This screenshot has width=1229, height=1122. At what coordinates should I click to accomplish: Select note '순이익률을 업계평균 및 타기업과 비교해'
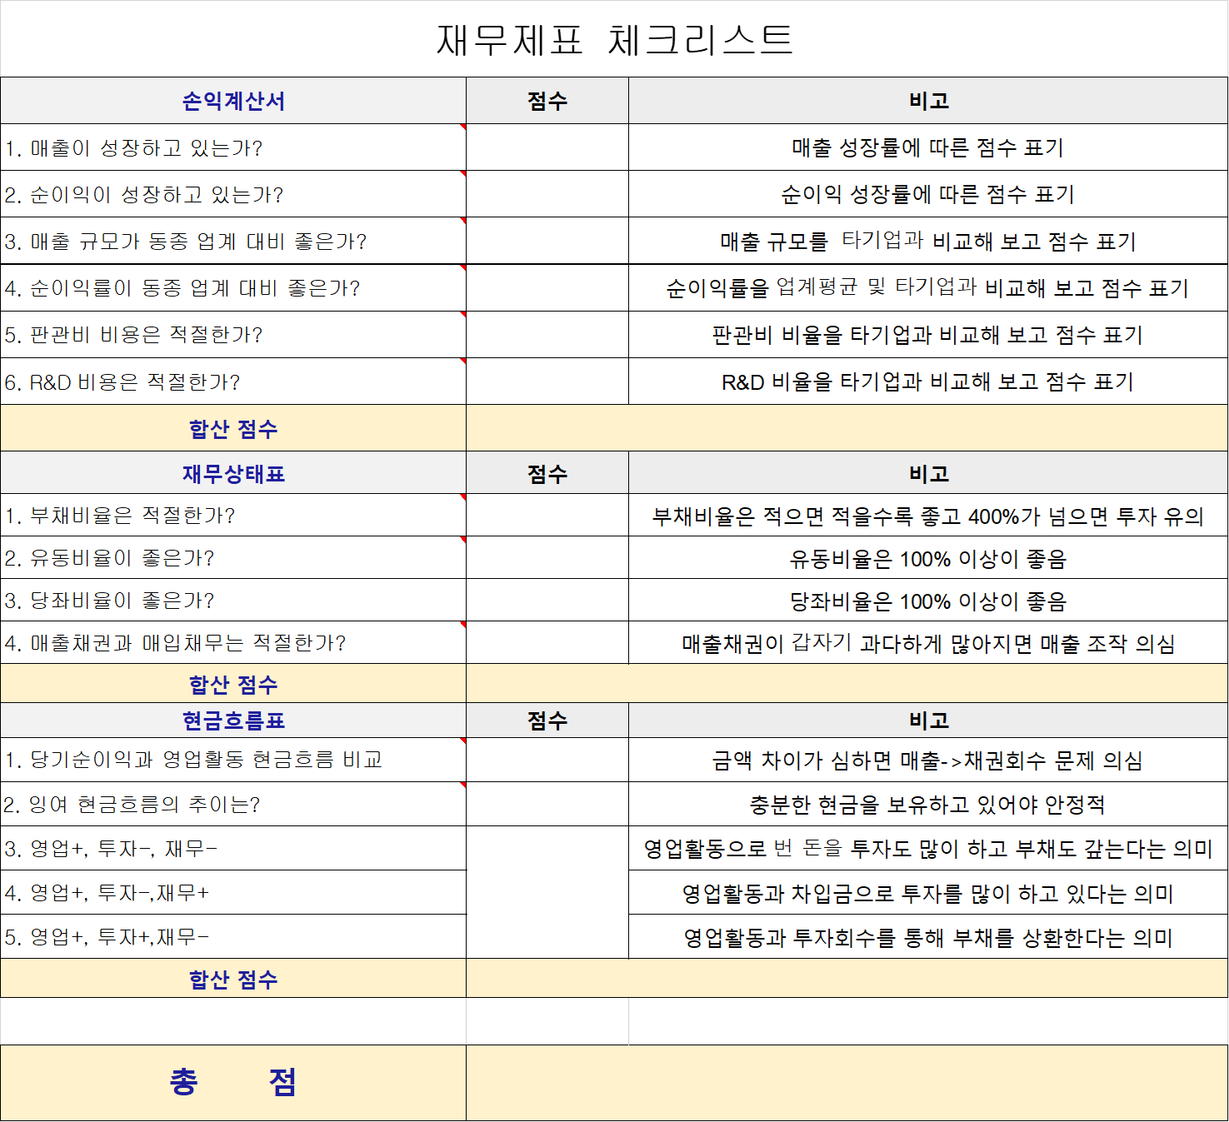(928, 288)
